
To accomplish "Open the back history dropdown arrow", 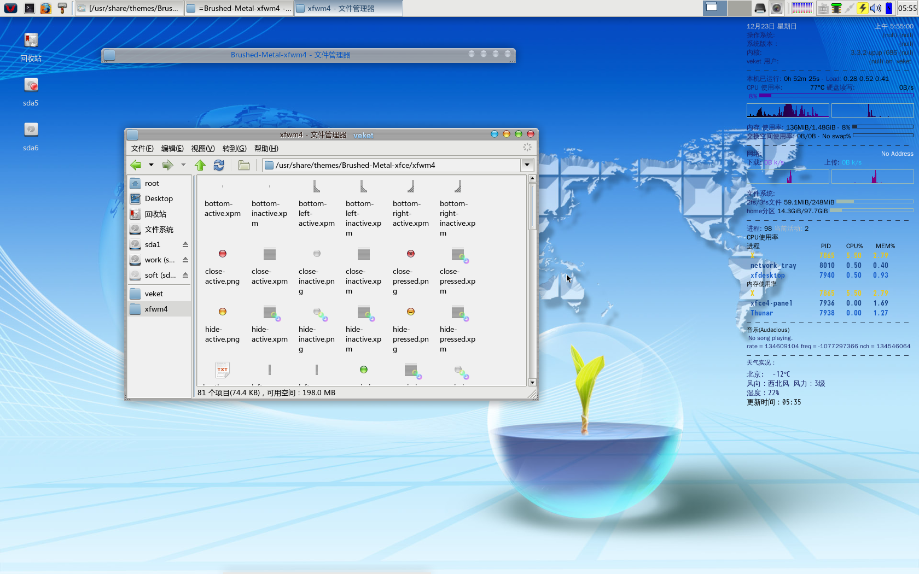I will (151, 165).
